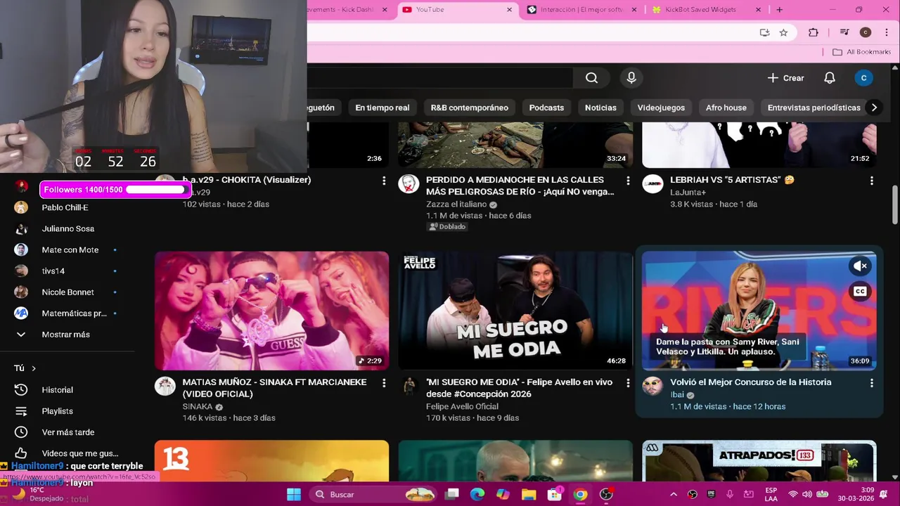Close the YouTube browser tab
The height and width of the screenshot is (506, 900).
click(x=509, y=10)
